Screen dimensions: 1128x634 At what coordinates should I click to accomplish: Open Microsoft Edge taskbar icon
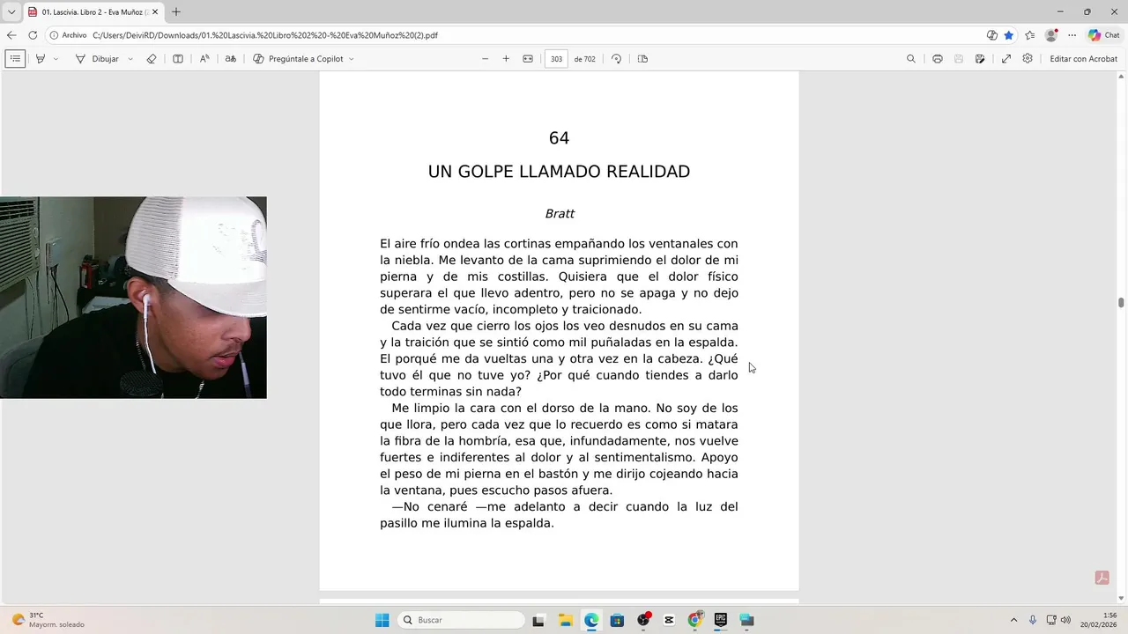(x=591, y=620)
